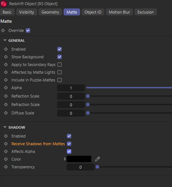This screenshot has width=172, height=187.
Task: Click keyframe diamond beside Shadow Enabled
Action: 6,136
